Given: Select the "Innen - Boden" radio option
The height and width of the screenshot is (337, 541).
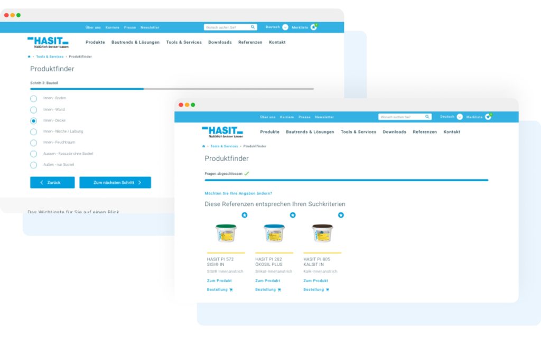Looking at the screenshot, I should [x=33, y=99].
